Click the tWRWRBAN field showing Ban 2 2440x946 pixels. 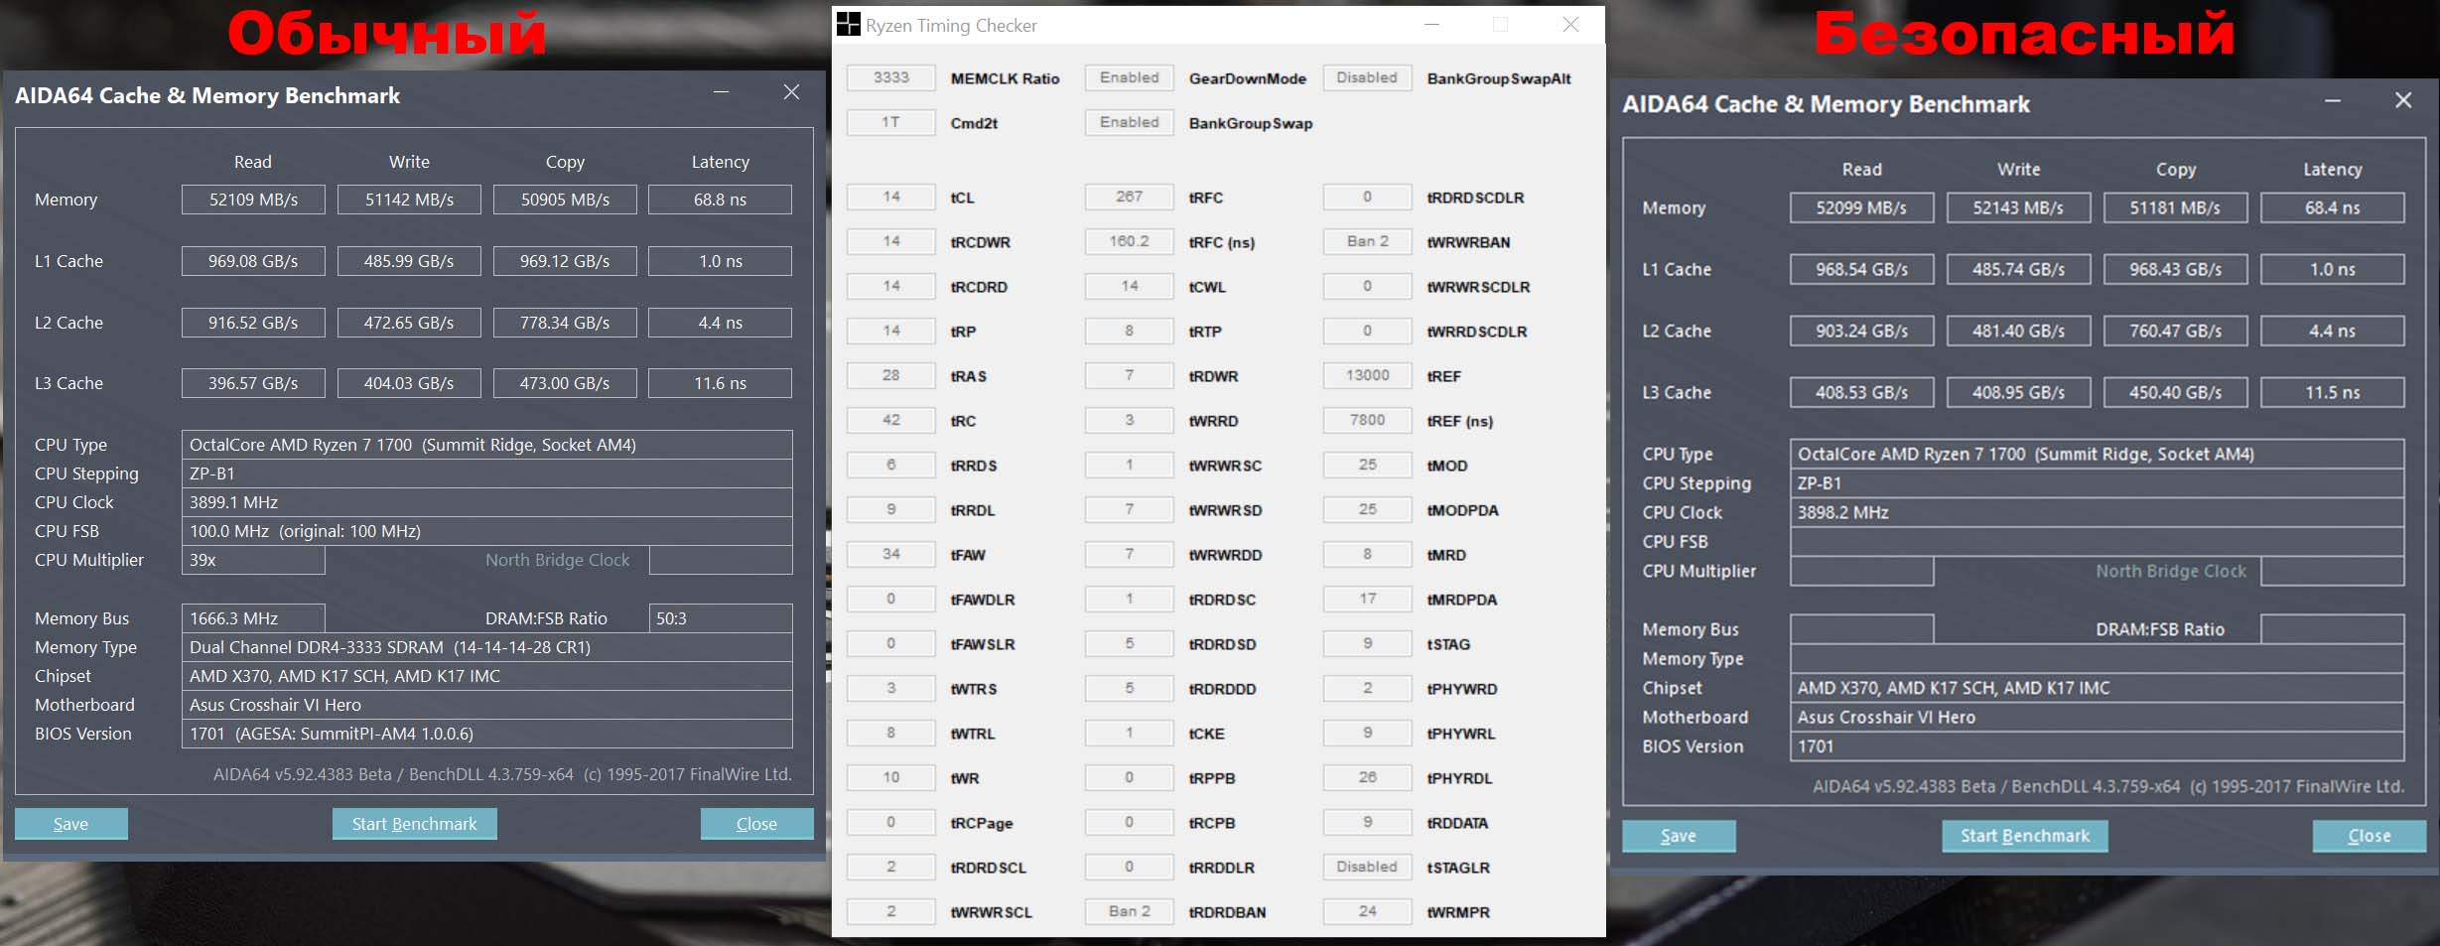[x=1367, y=241]
